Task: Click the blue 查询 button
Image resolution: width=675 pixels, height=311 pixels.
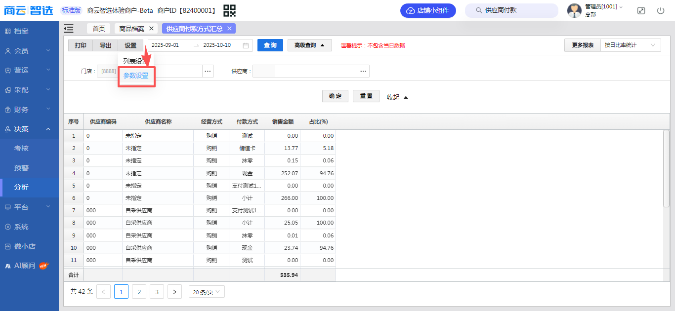Action: [x=270, y=45]
